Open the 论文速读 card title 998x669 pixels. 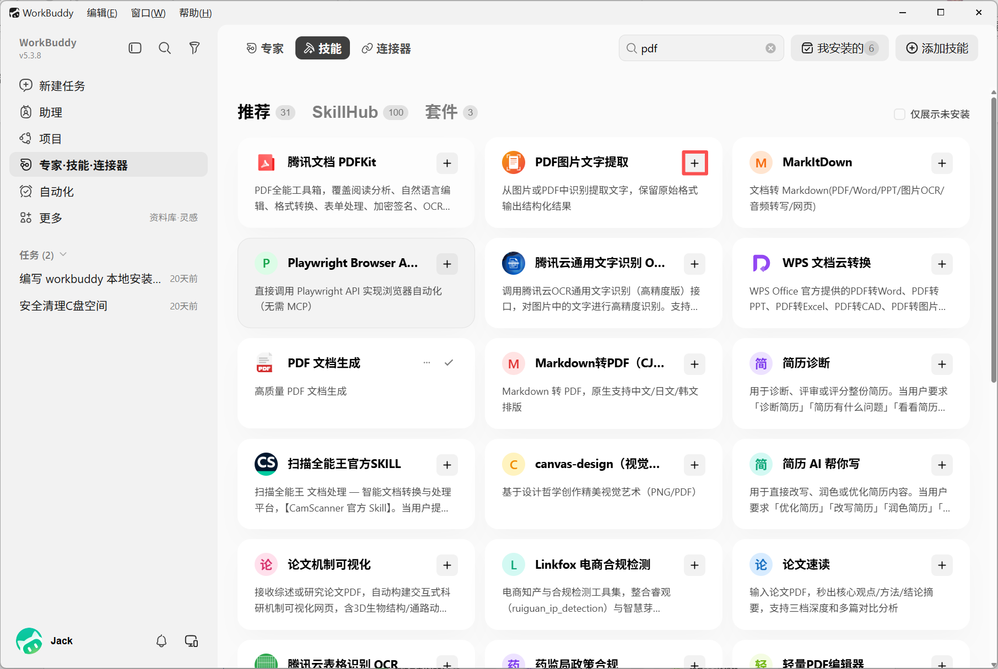(806, 565)
